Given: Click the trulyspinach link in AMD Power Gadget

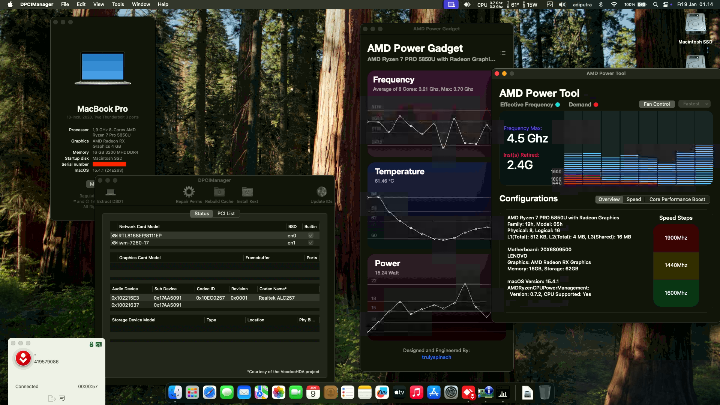Looking at the screenshot, I should tap(436, 357).
